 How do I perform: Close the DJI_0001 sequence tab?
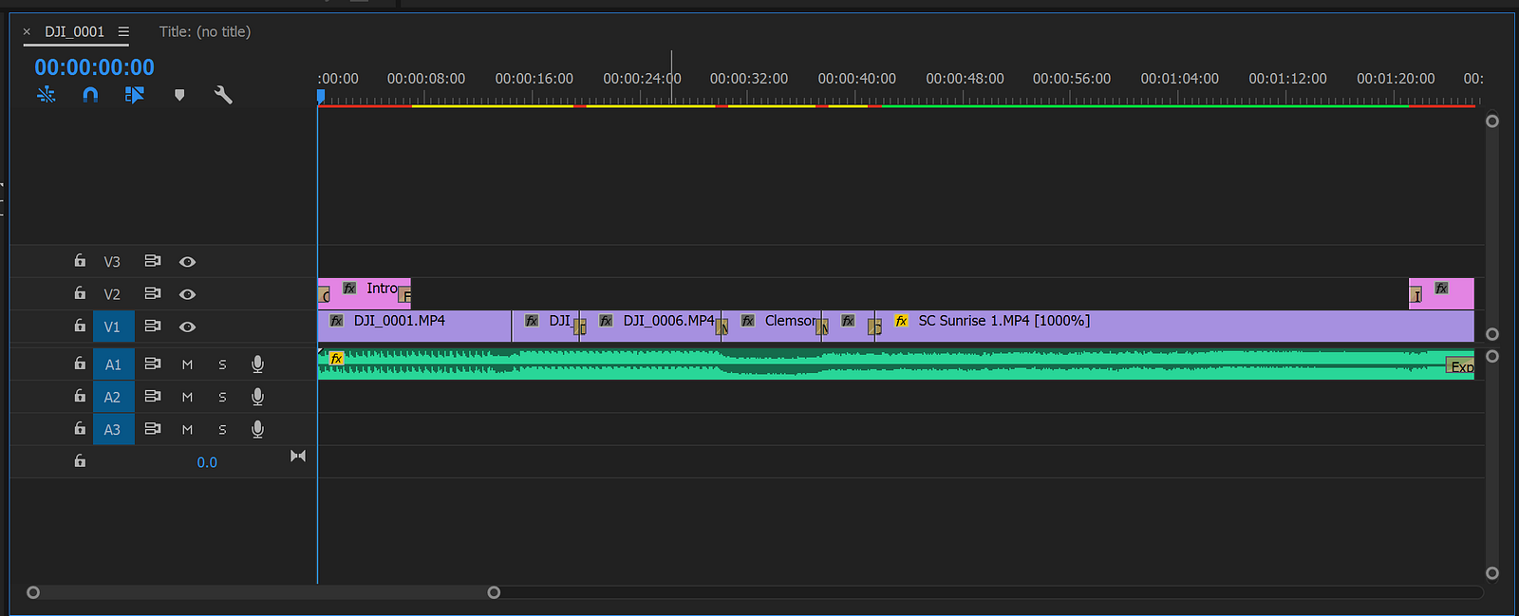click(x=27, y=31)
